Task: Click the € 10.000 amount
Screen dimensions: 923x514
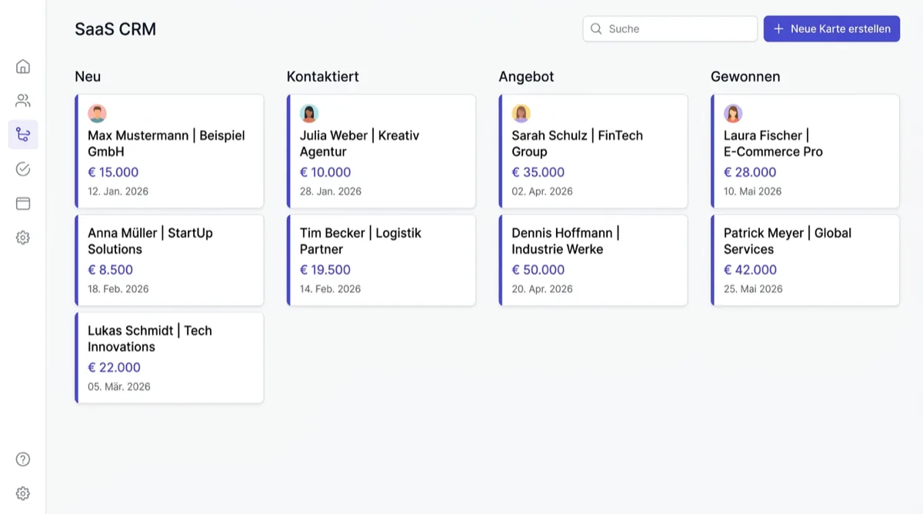Action: click(x=325, y=173)
